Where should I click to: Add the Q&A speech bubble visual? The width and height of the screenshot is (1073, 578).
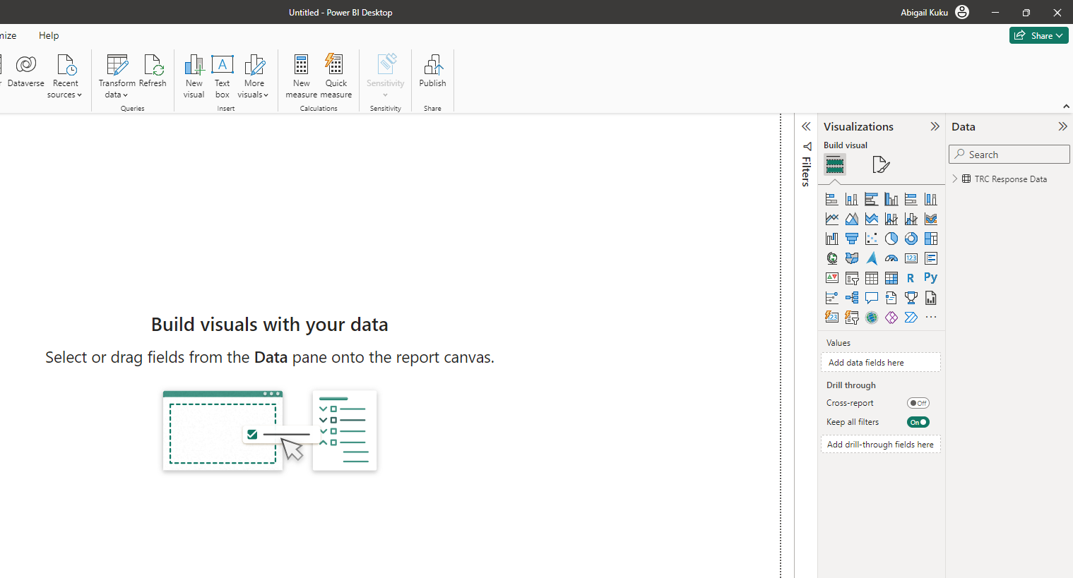point(872,298)
